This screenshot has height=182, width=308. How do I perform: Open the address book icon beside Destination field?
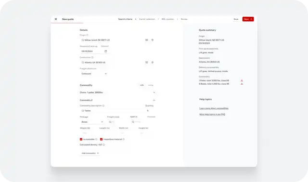coord(146,62)
